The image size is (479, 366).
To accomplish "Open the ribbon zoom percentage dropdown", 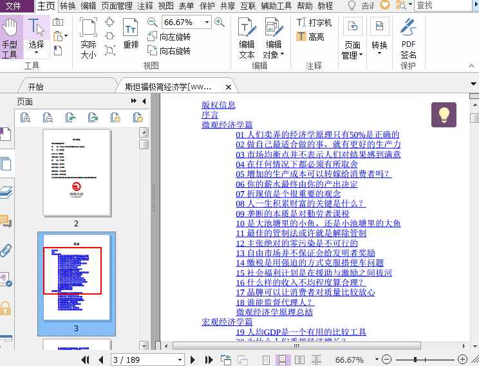I will (207, 22).
